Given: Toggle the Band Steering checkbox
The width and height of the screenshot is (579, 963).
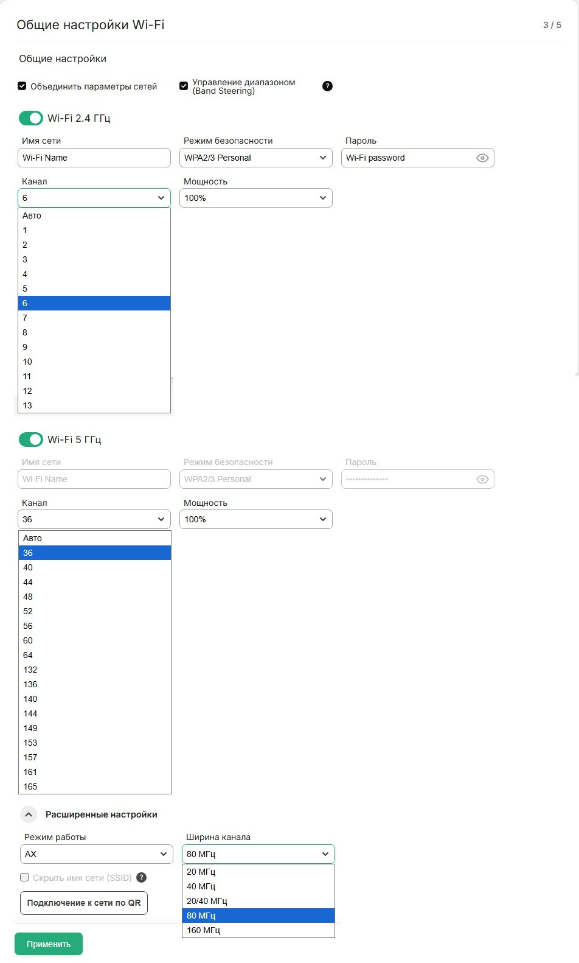Looking at the screenshot, I should [184, 86].
